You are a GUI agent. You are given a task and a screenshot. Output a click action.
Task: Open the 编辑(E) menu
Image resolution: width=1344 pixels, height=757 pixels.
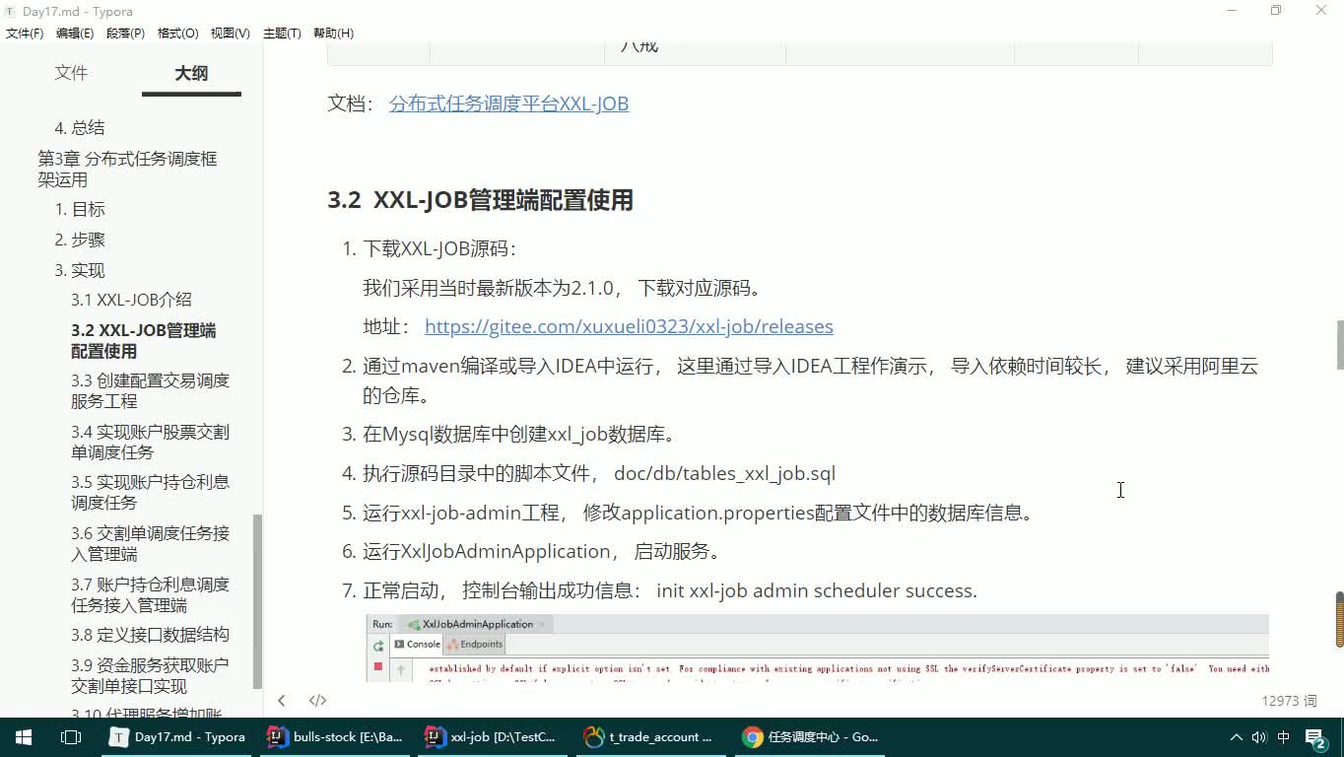pyautogui.click(x=75, y=33)
